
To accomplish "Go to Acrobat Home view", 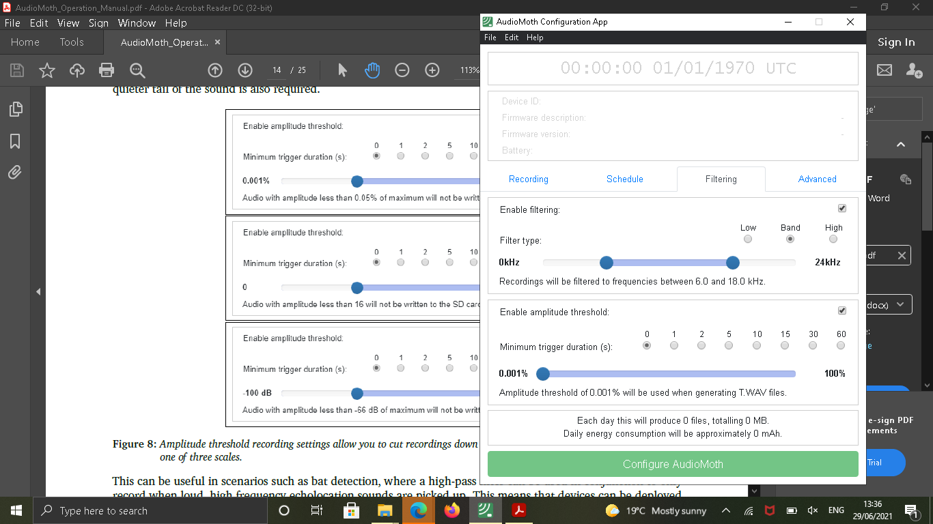I will coord(25,42).
